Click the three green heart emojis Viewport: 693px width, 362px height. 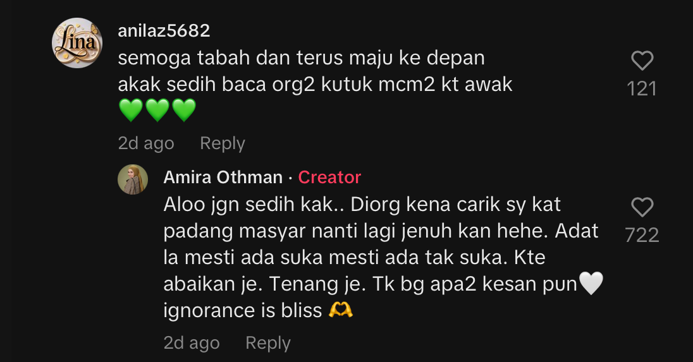point(157,110)
